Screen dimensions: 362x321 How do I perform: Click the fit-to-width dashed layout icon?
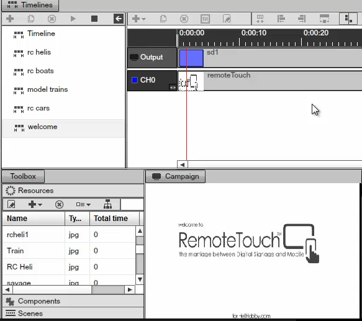pyautogui.click(x=324, y=19)
